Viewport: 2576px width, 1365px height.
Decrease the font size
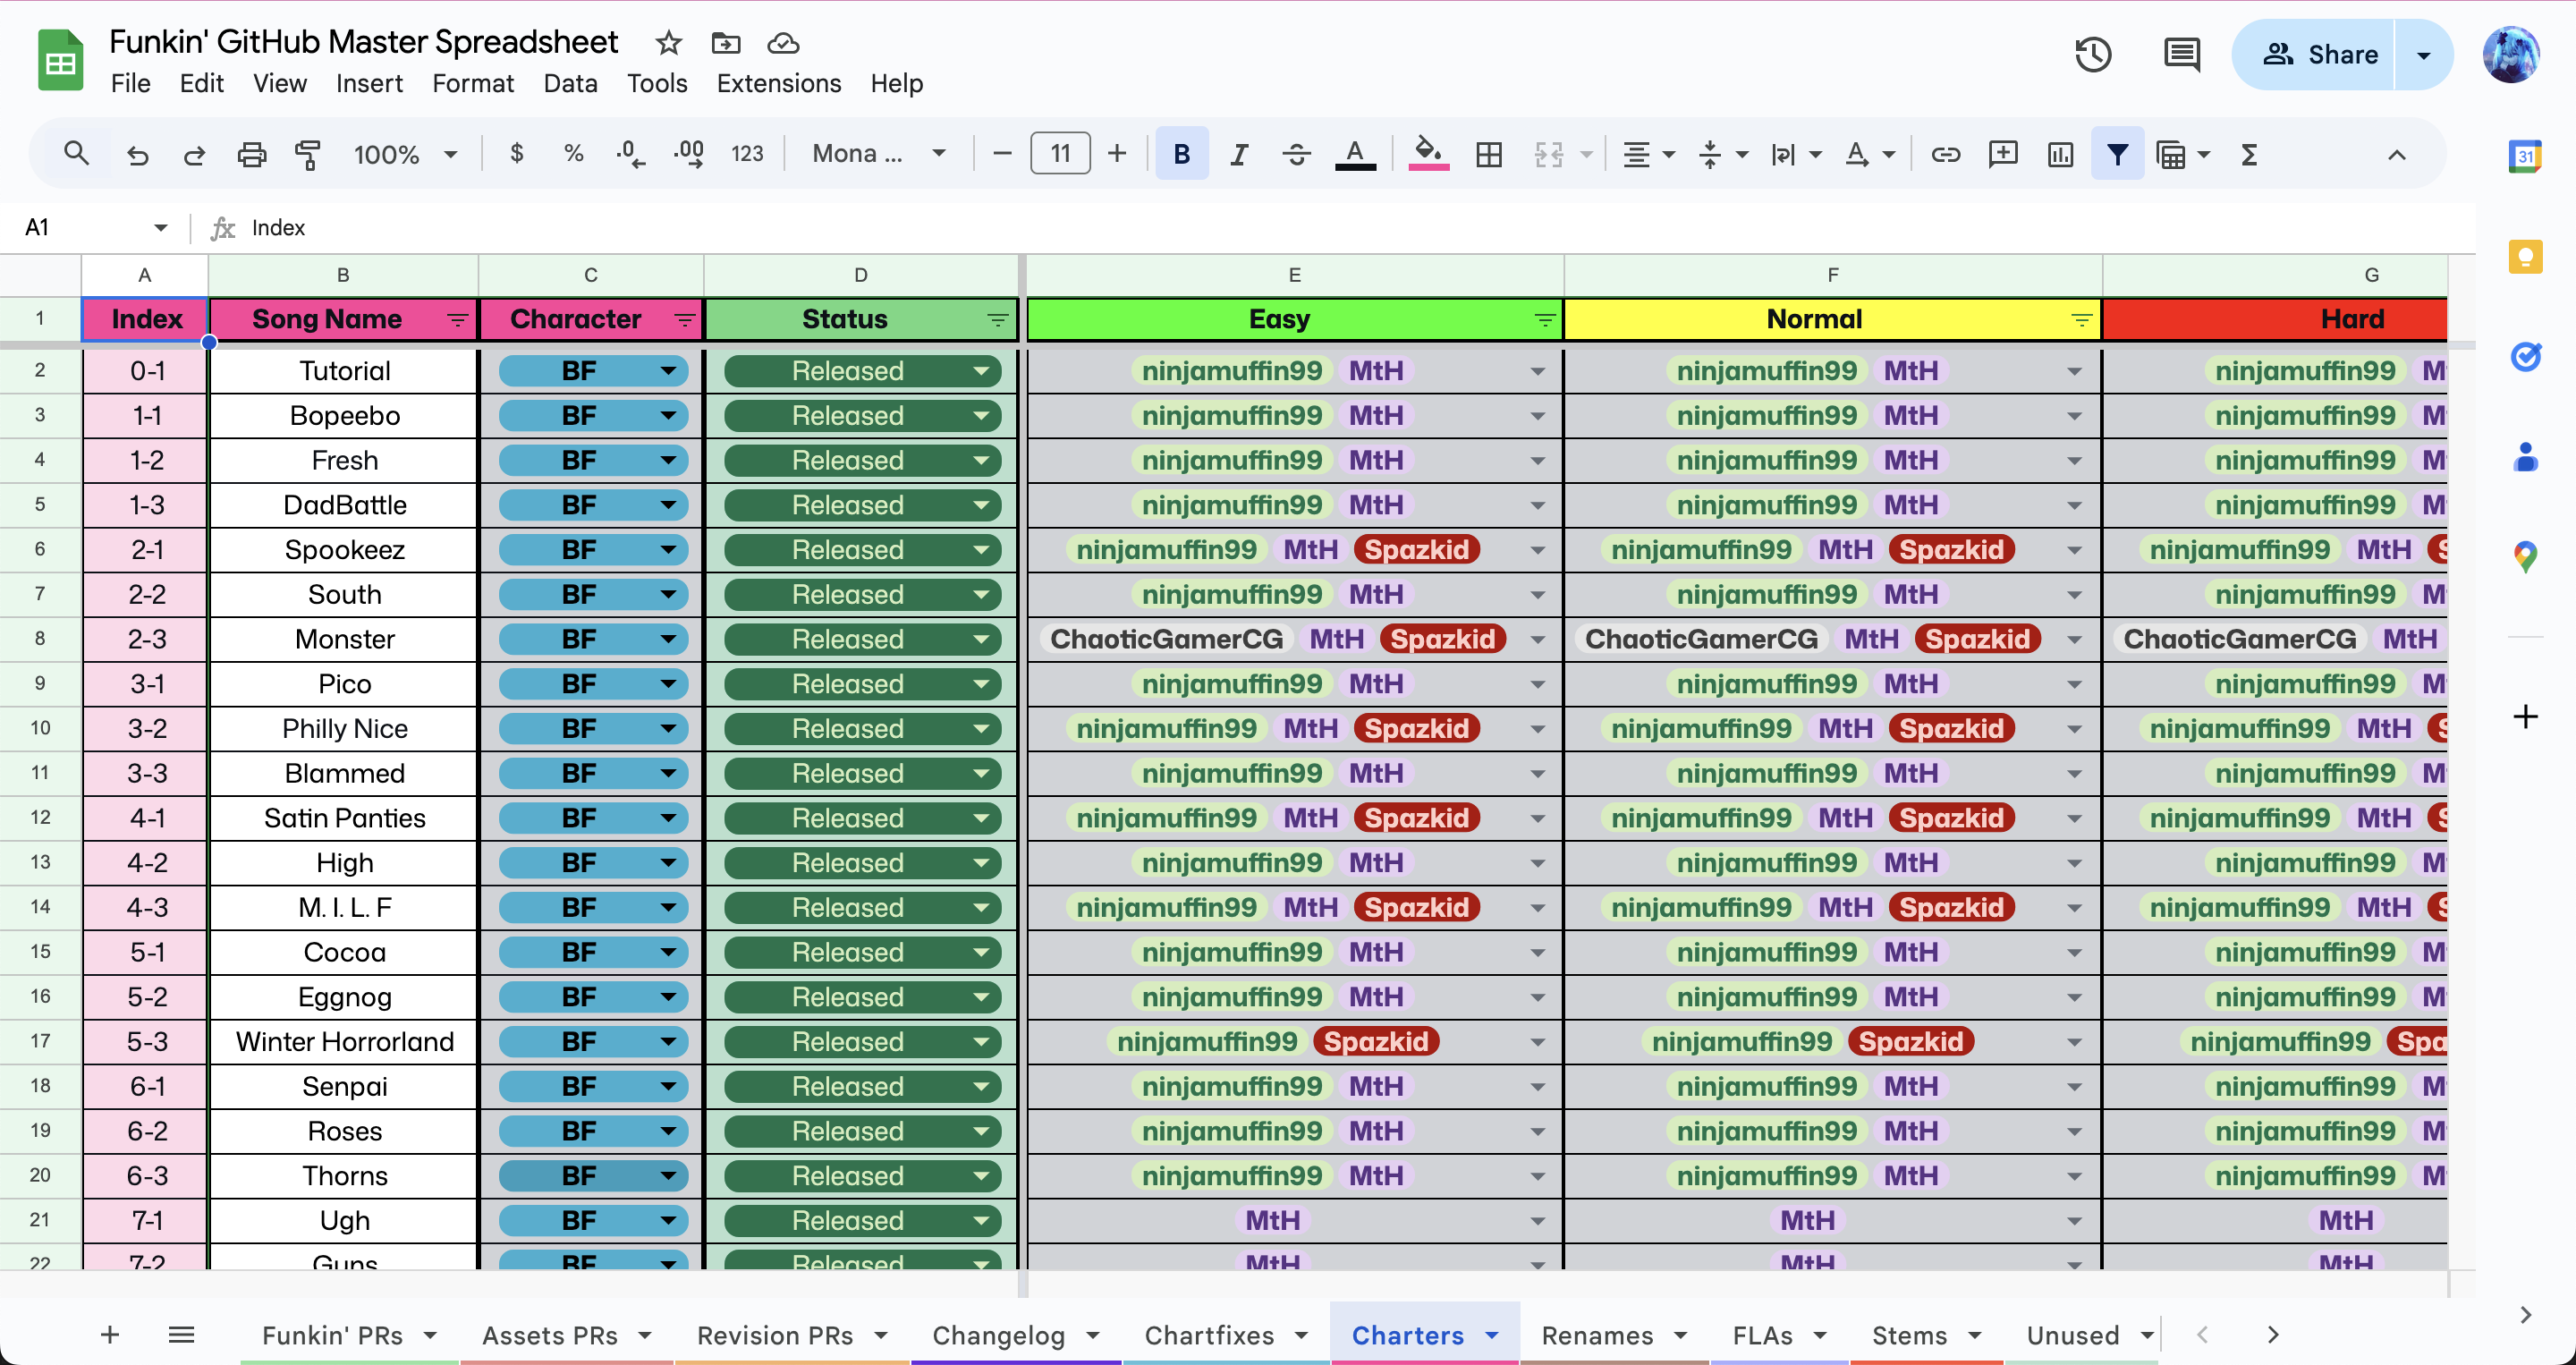click(x=1002, y=154)
